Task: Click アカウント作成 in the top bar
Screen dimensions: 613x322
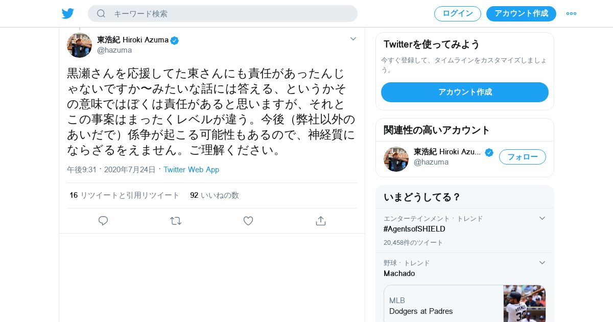Action: [x=521, y=14]
